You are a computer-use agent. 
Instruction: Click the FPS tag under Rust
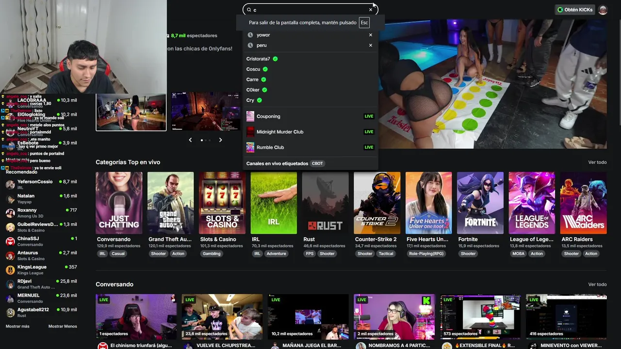point(310,254)
